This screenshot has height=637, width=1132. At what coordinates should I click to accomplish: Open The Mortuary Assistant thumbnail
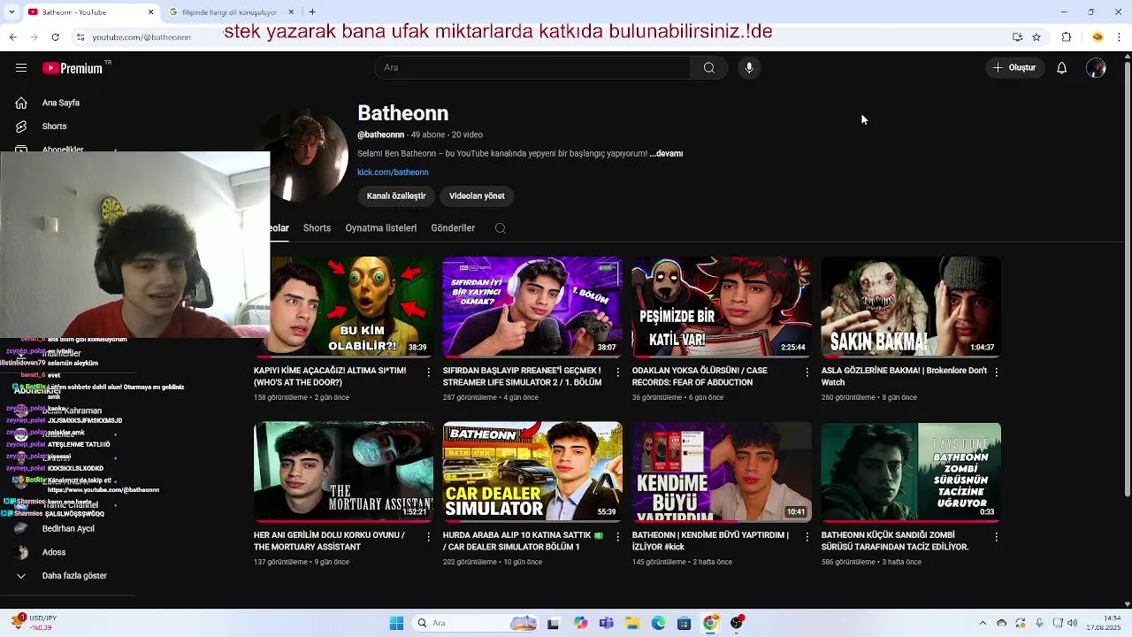point(343,472)
